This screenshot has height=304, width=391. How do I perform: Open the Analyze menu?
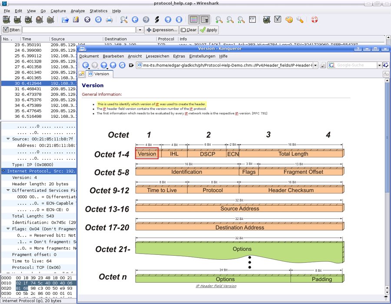tap(78, 11)
